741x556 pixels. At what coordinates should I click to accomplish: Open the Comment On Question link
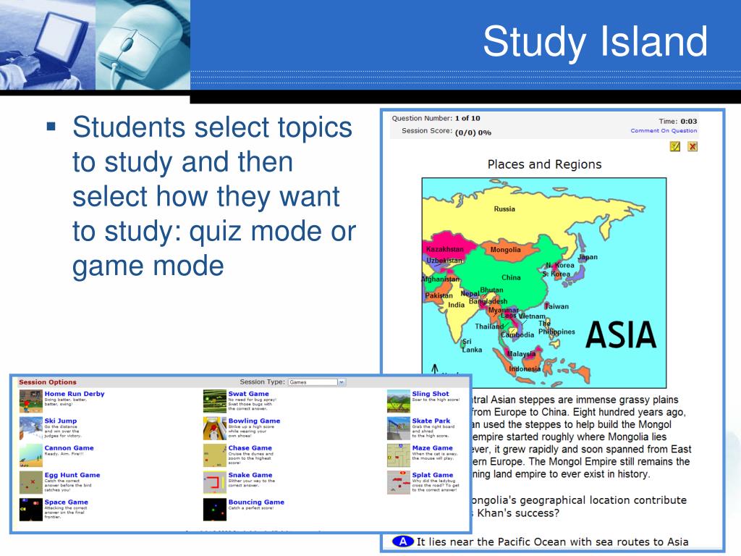664,130
